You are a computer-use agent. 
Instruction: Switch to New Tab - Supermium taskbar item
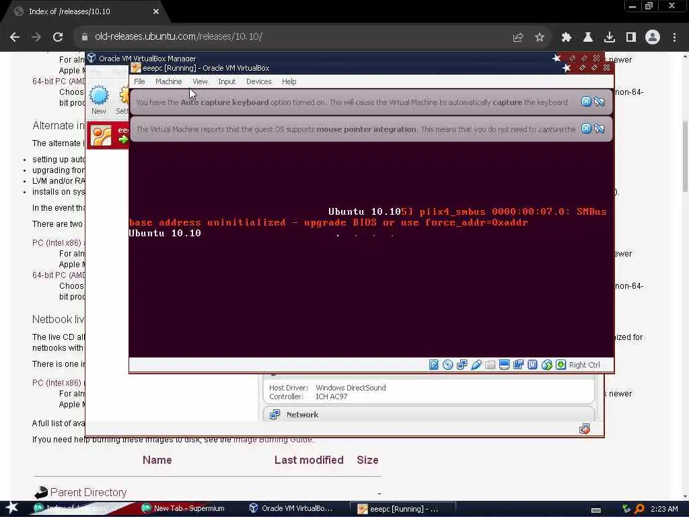183,509
